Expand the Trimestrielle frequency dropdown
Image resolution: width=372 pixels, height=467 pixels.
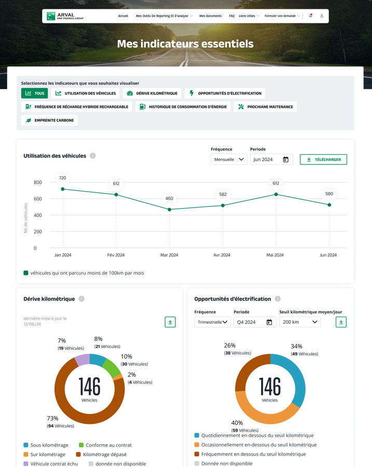(x=212, y=322)
